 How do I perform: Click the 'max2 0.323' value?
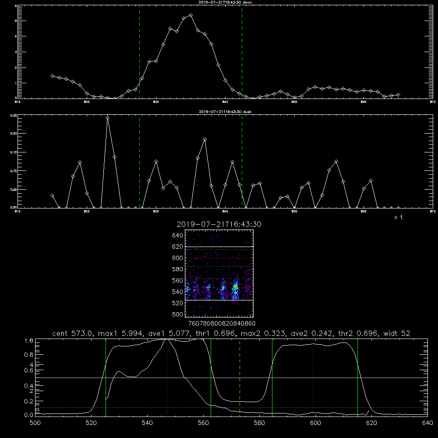262,333
